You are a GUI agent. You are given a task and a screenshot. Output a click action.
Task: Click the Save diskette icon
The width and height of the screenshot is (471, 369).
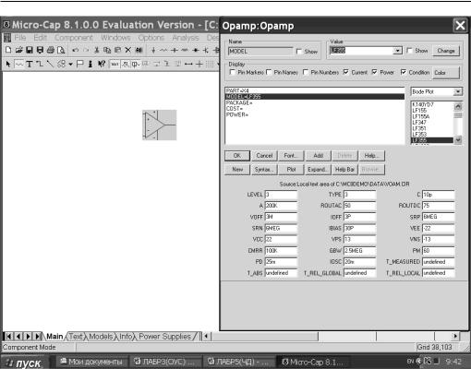pos(30,50)
